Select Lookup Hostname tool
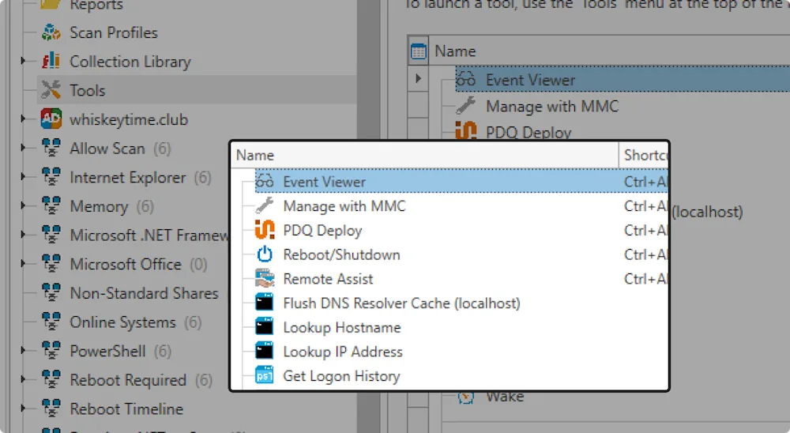The width and height of the screenshot is (790, 433). coord(341,327)
